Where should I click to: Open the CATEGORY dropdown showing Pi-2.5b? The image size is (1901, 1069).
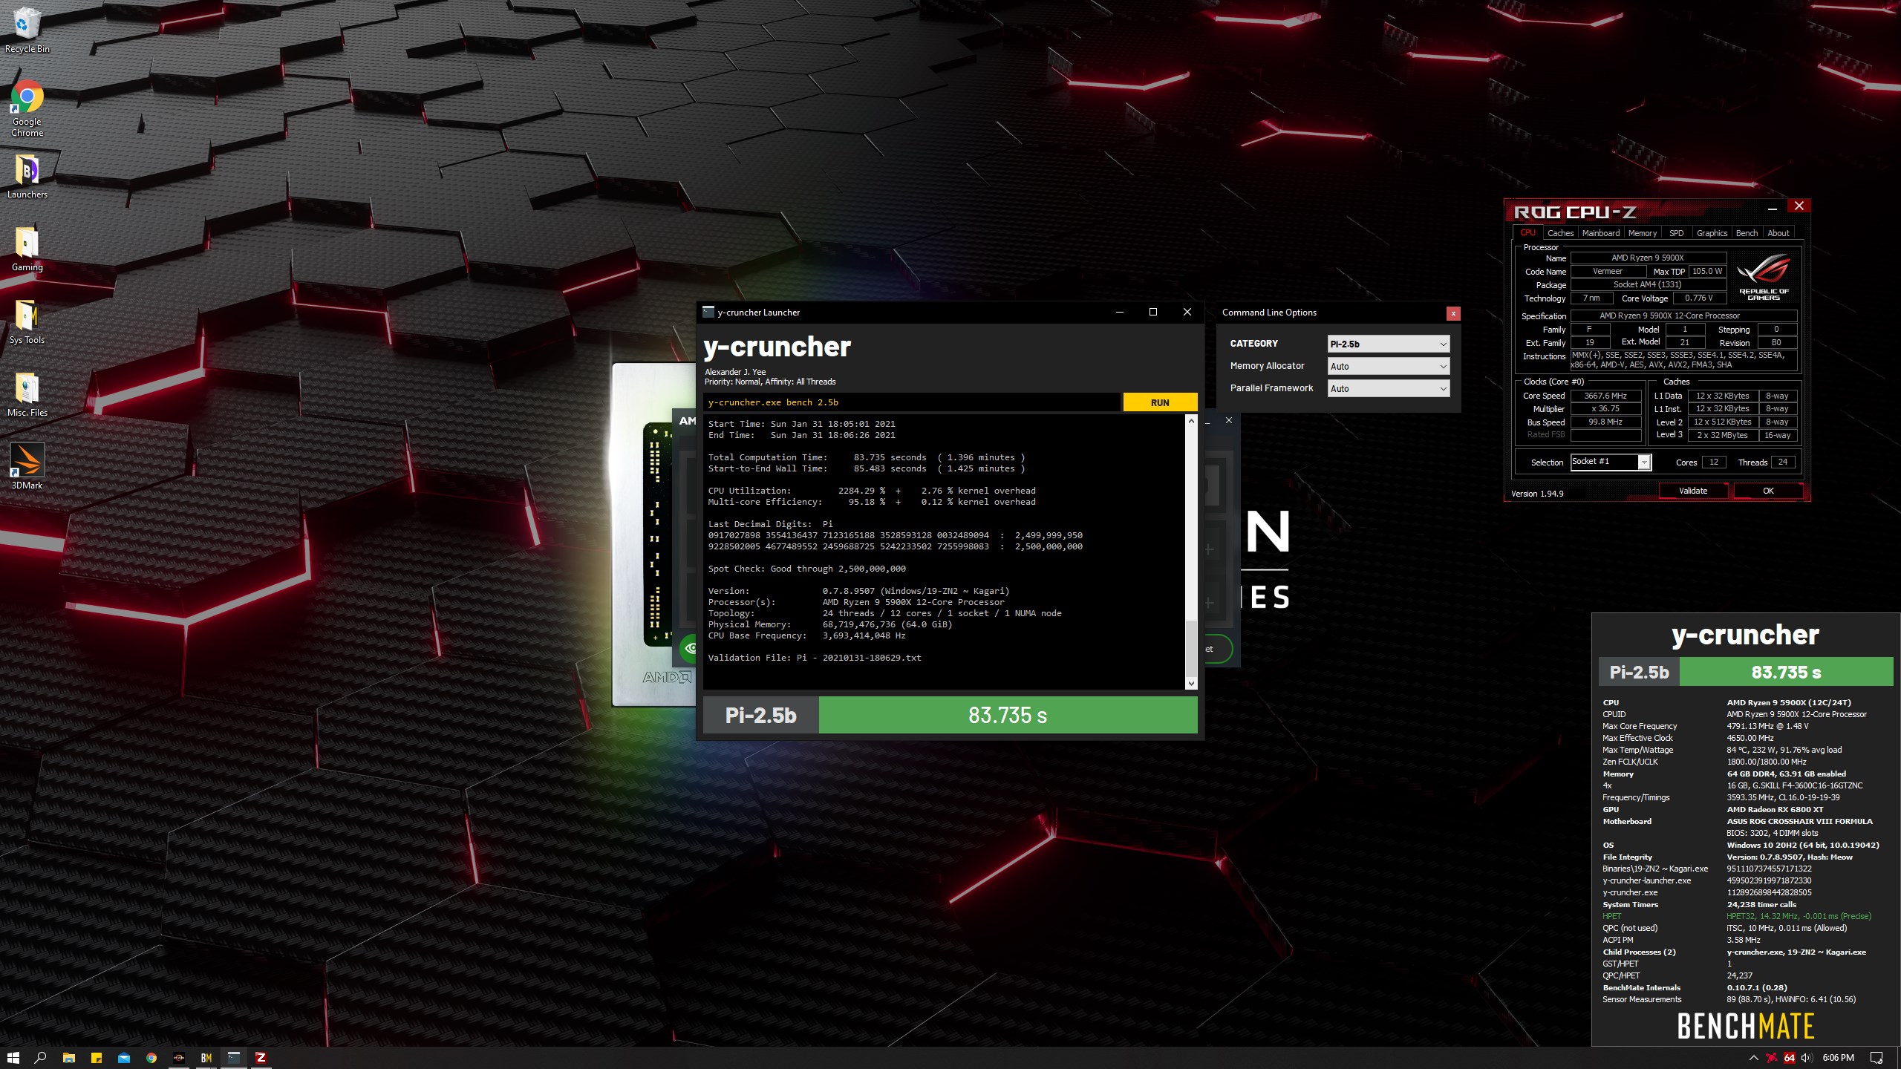1388,344
